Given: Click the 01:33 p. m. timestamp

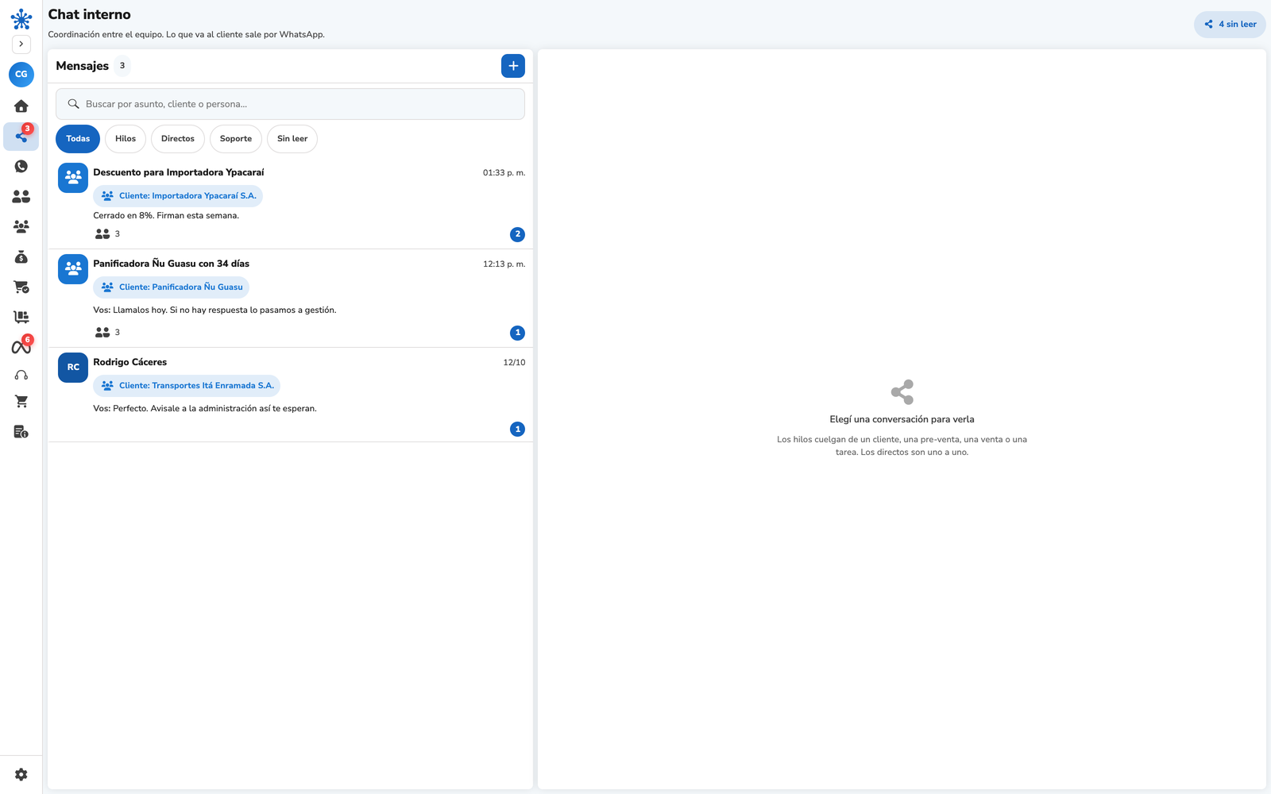Looking at the screenshot, I should pyautogui.click(x=504, y=173).
